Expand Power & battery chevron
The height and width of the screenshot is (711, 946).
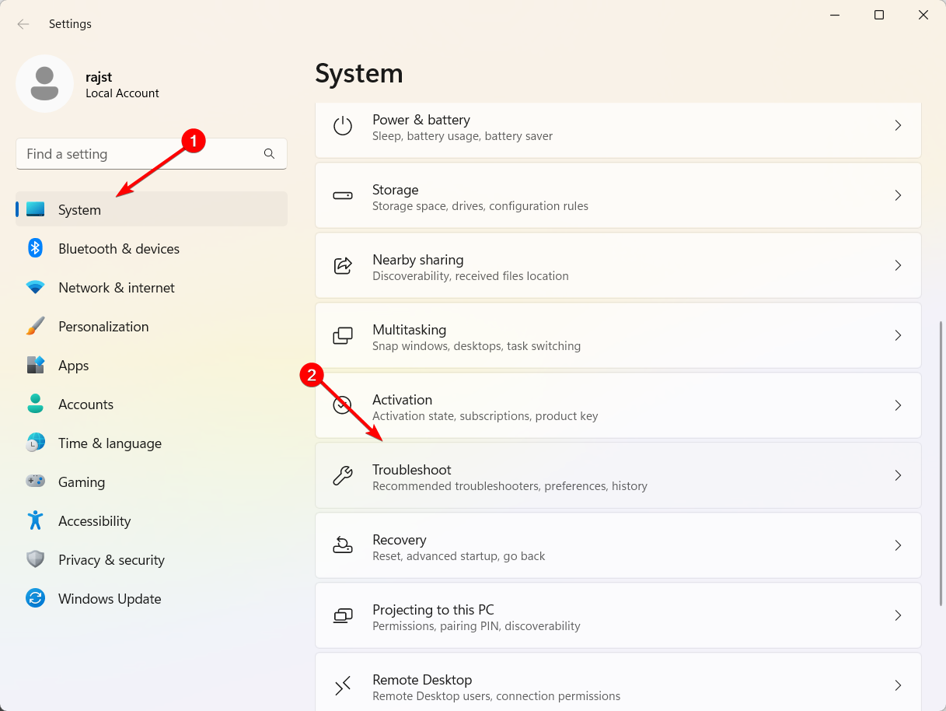pyautogui.click(x=898, y=125)
